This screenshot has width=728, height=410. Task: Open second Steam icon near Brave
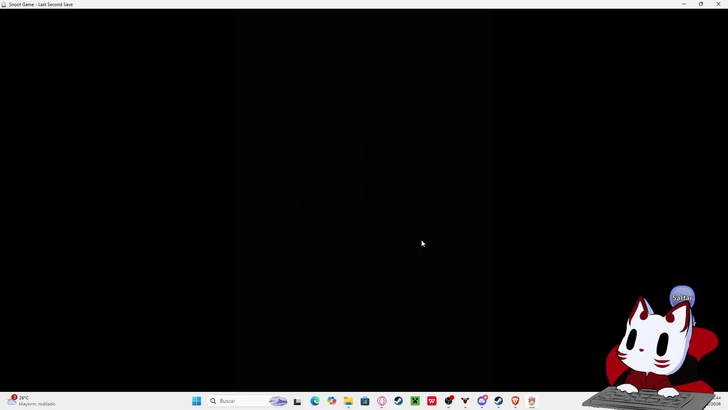[498, 401]
